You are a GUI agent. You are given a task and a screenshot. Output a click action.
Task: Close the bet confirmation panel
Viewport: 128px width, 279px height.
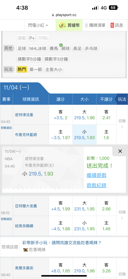pos(120,151)
